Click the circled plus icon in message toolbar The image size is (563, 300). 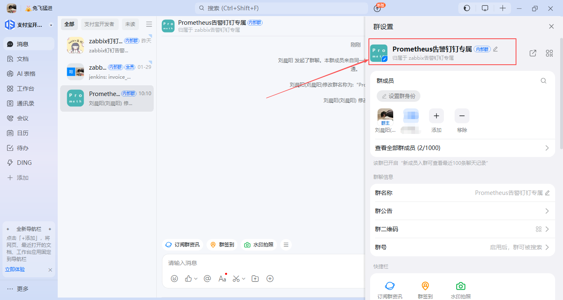(270, 279)
